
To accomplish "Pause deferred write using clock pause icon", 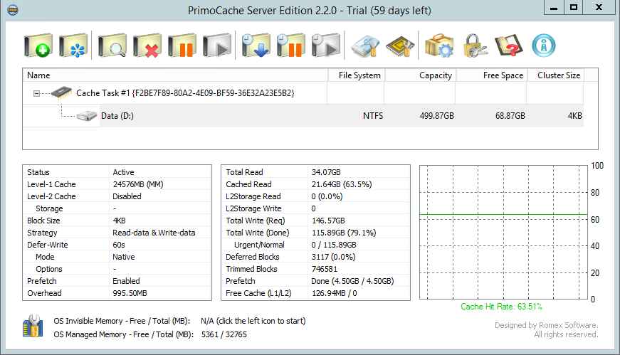I will pos(290,46).
